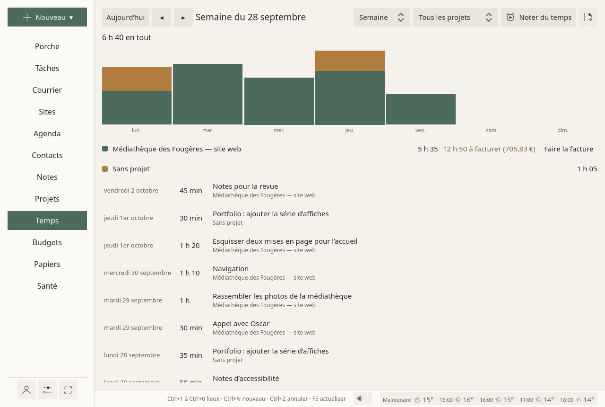Go to Projets section

click(x=47, y=199)
